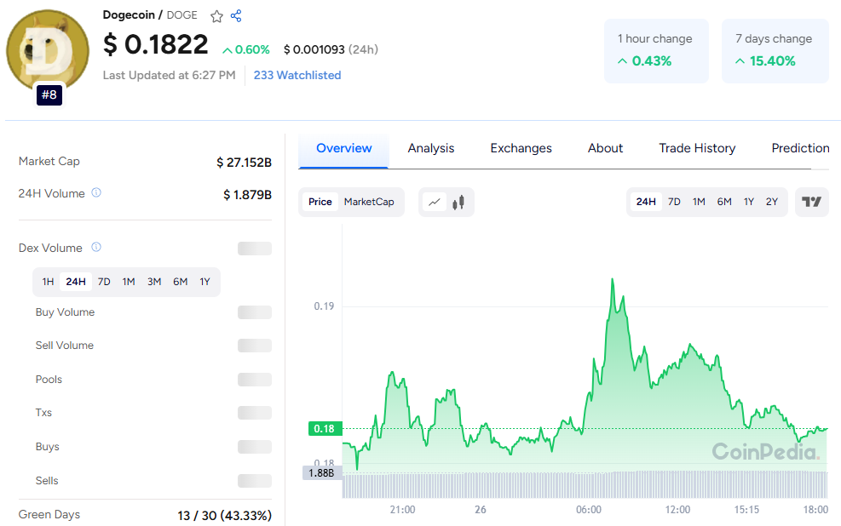Click the $ 0.1822 price

coord(156,44)
